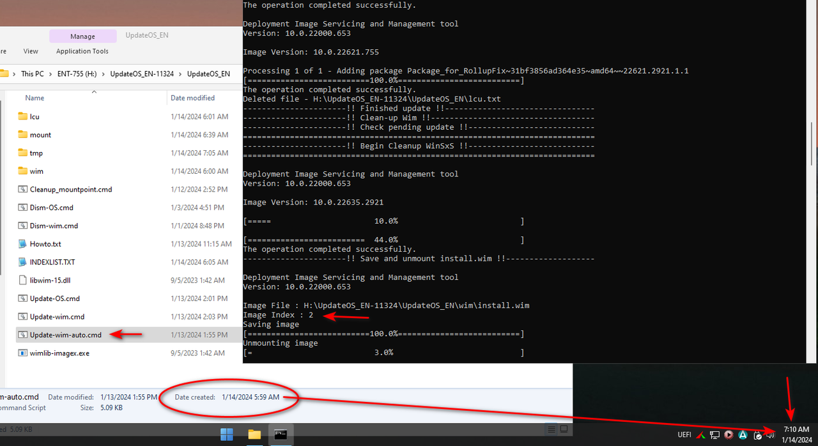The height and width of the screenshot is (446, 818).
Task: Select the Application Tools tab
Action: 82,51
